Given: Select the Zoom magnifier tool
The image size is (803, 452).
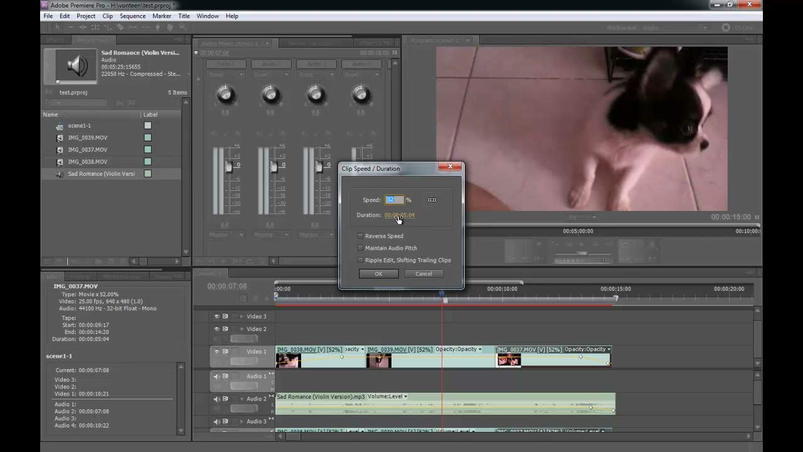Looking at the screenshot, I should tap(183, 28).
